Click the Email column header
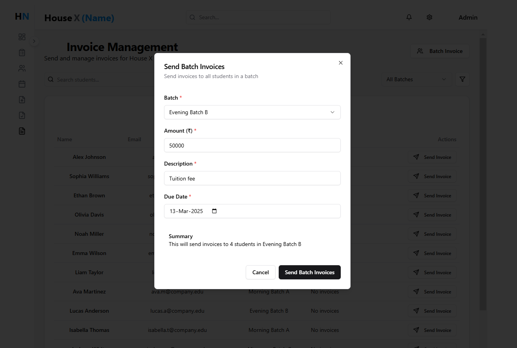Image resolution: width=517 pixels, height=348 pixels. point(134,139)
